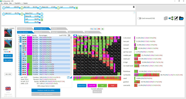
Task: Click the blue folder open icon
Action: [181, 18]
